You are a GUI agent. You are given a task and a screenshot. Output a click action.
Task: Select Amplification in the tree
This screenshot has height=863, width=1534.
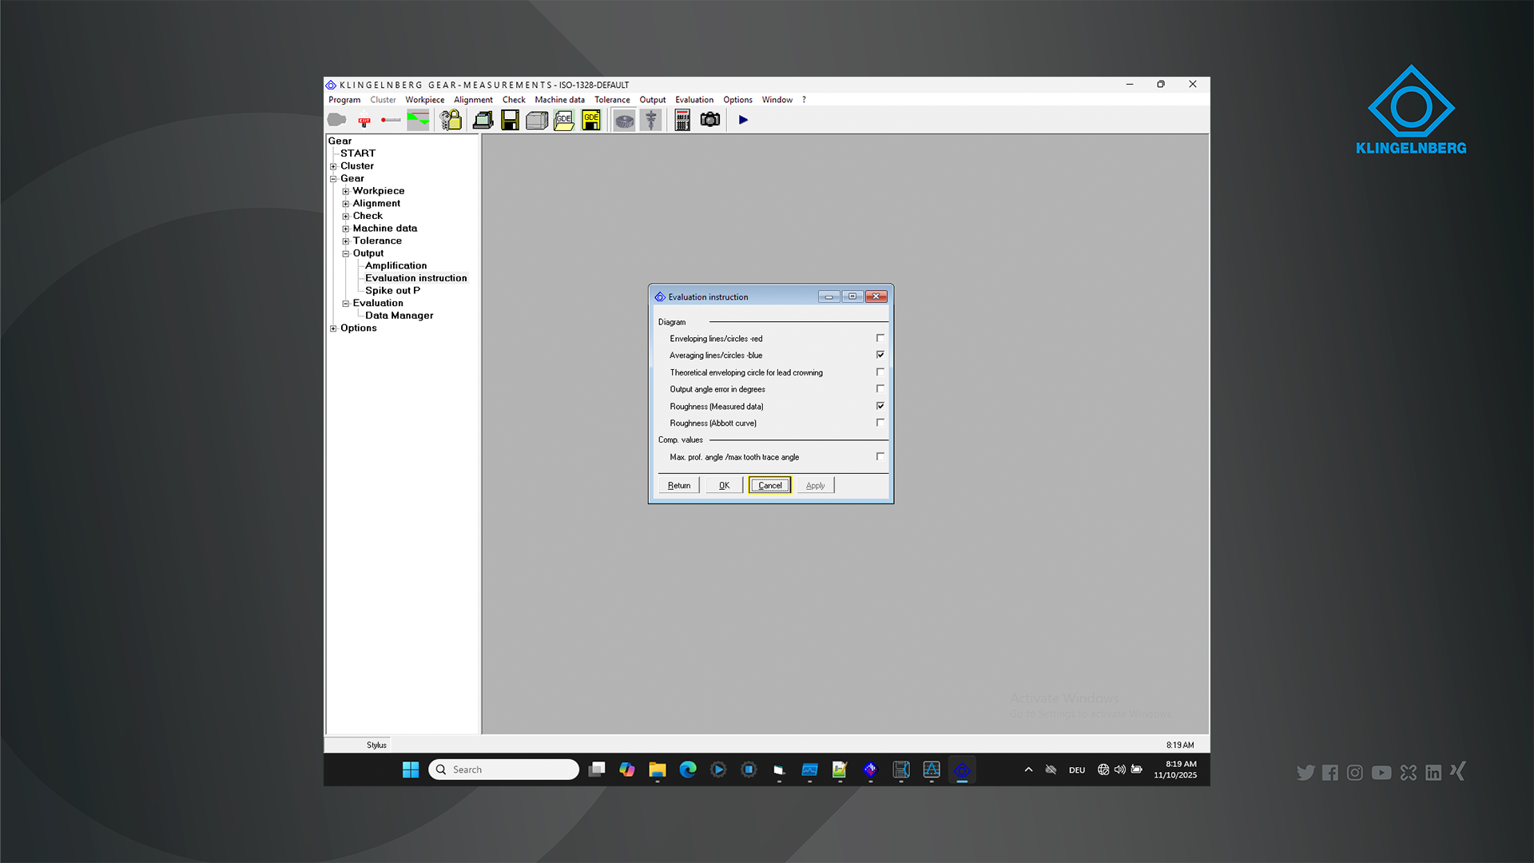396,266
